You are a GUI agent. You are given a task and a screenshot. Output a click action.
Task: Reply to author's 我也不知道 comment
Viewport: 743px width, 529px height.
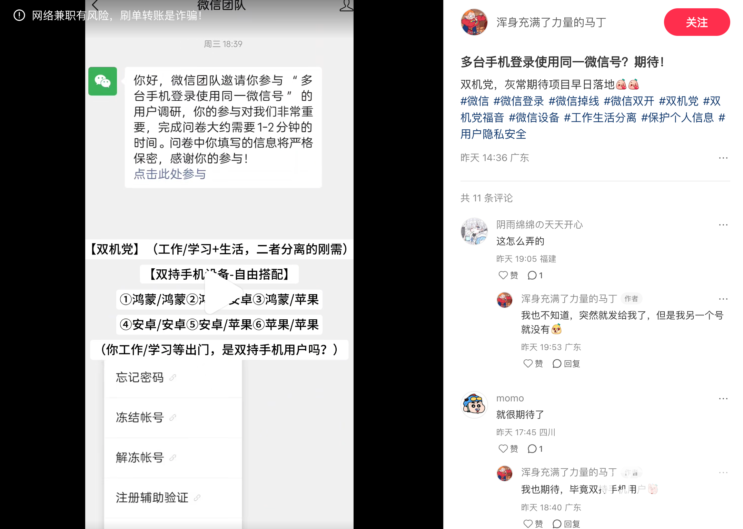tap(566, 363)
